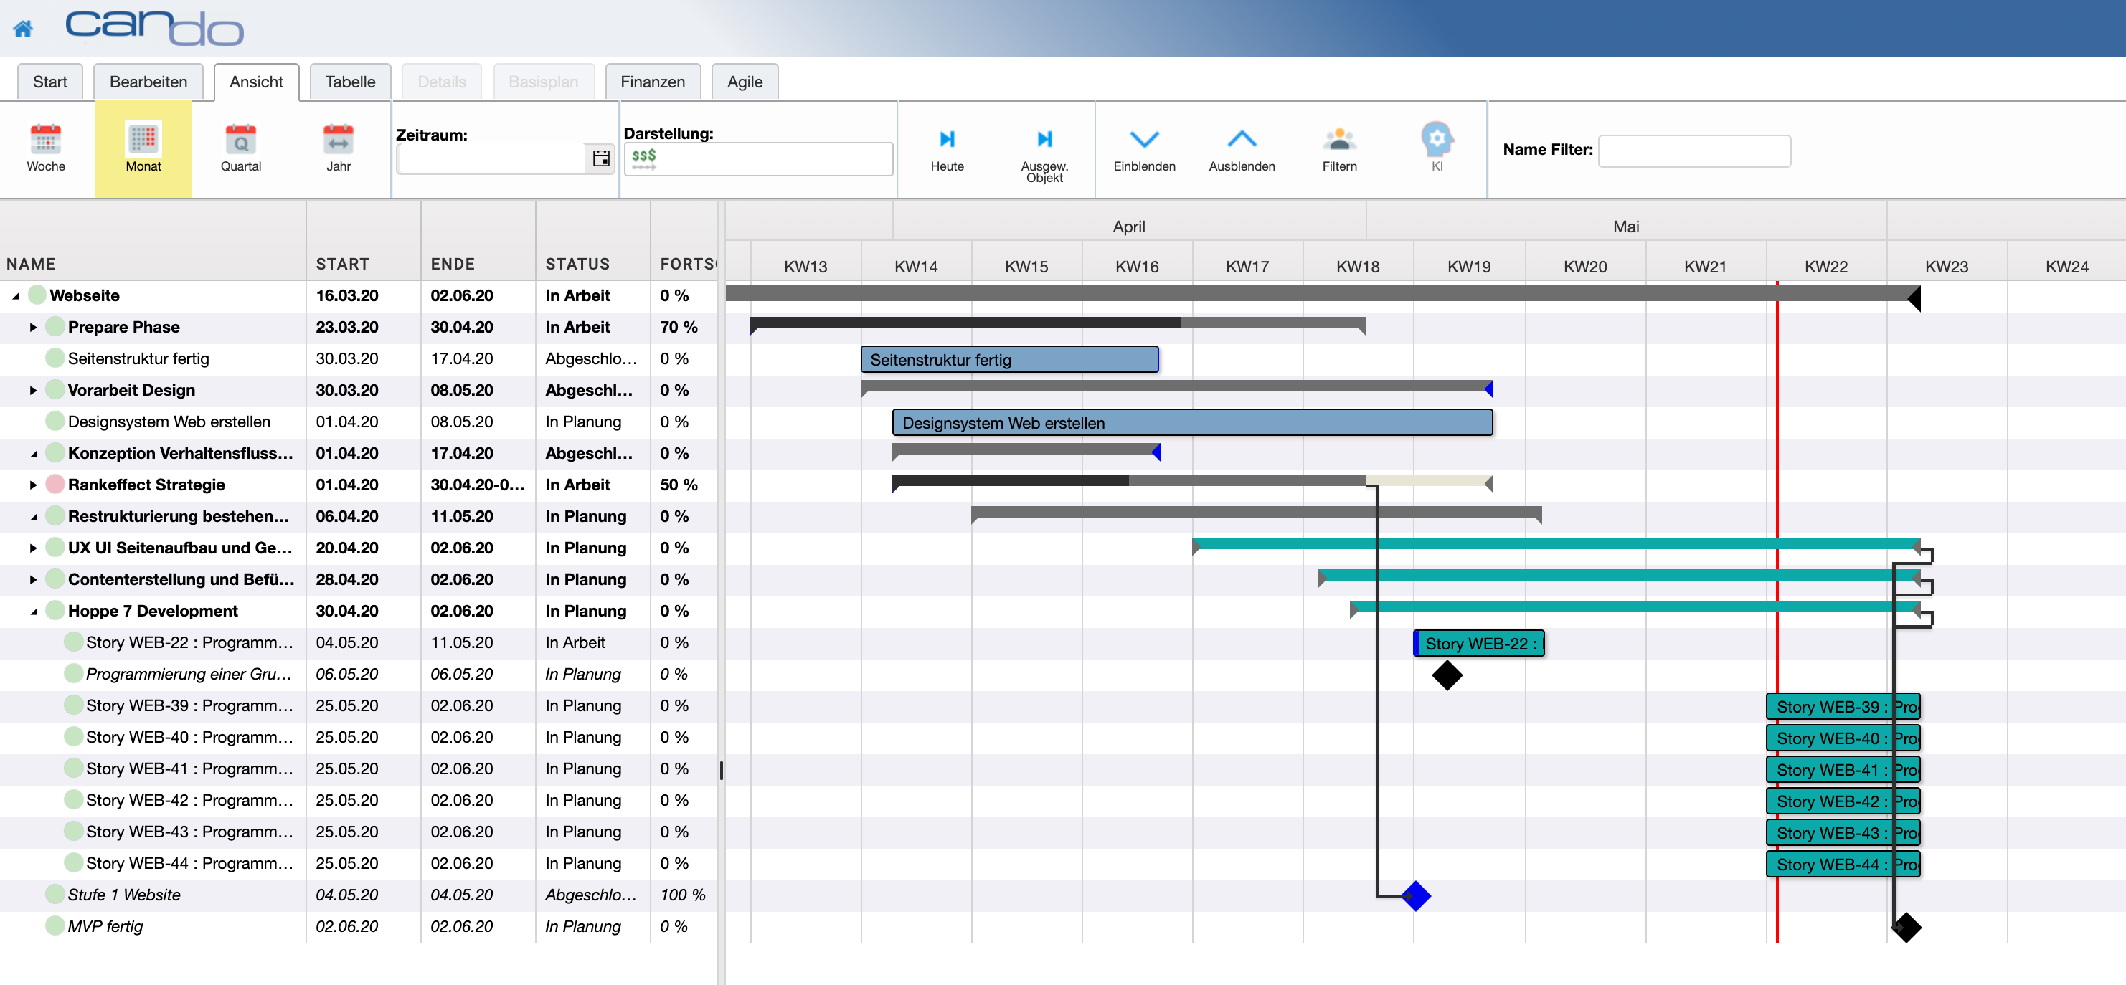Click the Ausblenden chevron icon

tap(1242, 138)
